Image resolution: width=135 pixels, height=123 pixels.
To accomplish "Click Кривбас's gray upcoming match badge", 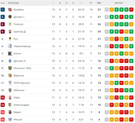I will [107, 10].
